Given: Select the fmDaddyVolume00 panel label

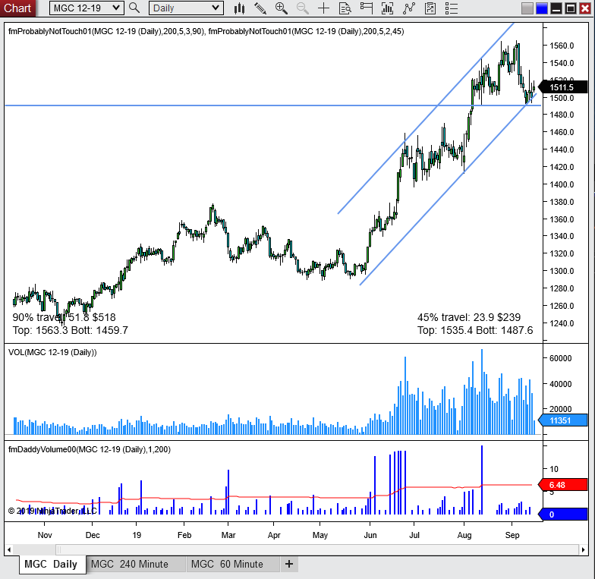Looking at the screenshot, I should (x=90, y=449).
